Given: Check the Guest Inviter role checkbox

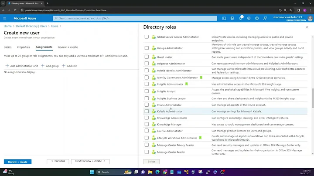Looking at the screenshot, I should [x=147, y=57].
